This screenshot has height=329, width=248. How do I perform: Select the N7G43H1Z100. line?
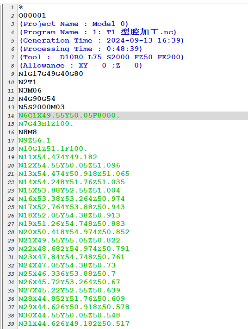(x=46, y=124)
